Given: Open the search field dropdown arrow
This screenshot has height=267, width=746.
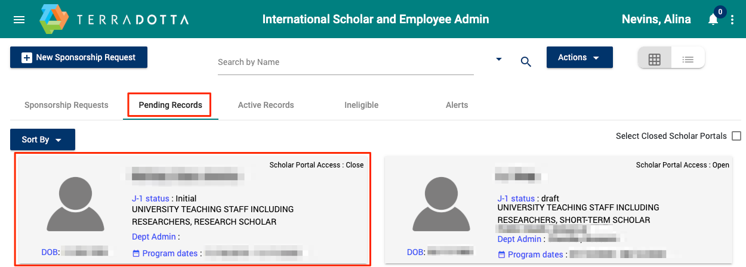Looking at the screenshot, I should tap(498, 60).
